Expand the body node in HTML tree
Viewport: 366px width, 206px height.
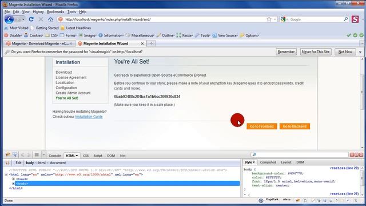pyautogui.click(x=13, y=184)
